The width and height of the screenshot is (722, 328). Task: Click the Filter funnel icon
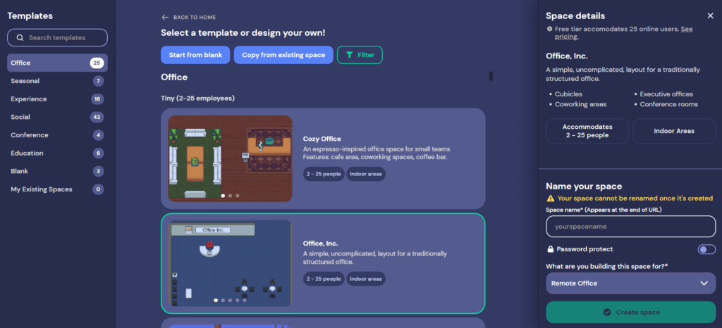point(350,55)
